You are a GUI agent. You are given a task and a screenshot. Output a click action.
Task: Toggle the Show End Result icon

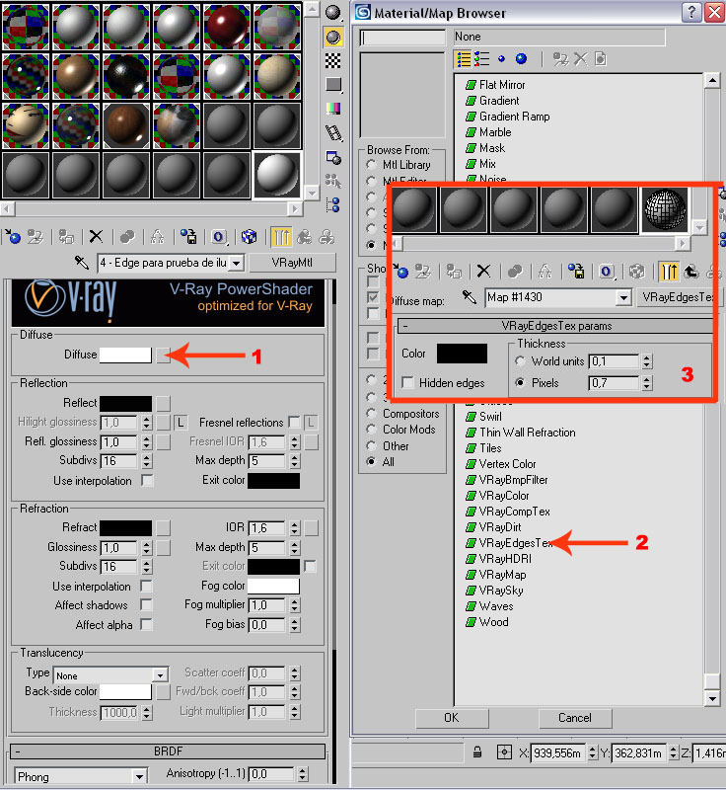coord(281,236)
